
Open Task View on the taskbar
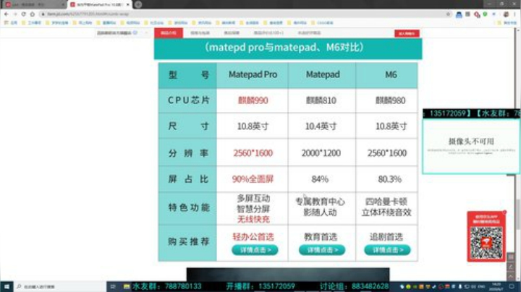[x=113, y=287]
